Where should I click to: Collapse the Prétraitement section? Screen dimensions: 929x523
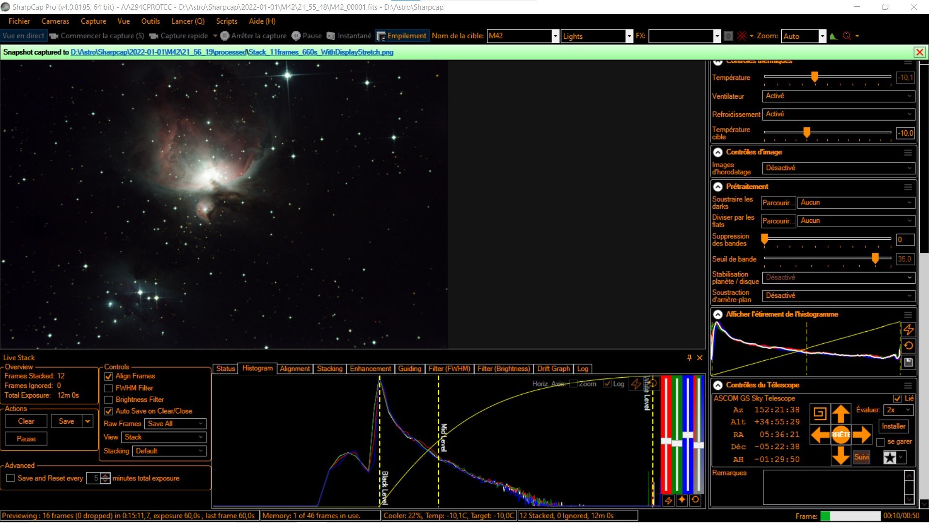[718, 187]
